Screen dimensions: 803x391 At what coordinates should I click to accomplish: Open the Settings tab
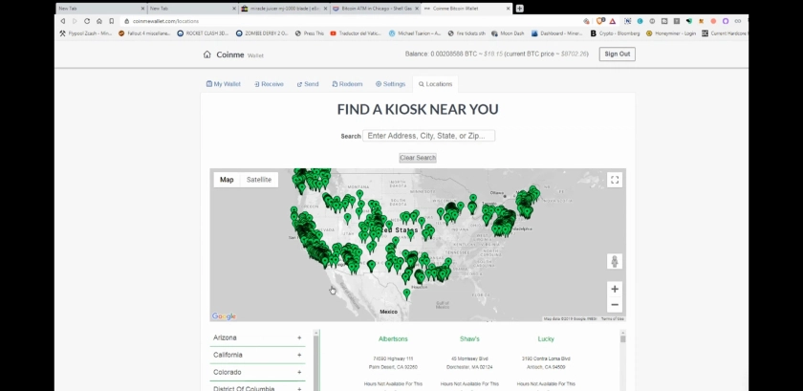click(x=390, y=84)
